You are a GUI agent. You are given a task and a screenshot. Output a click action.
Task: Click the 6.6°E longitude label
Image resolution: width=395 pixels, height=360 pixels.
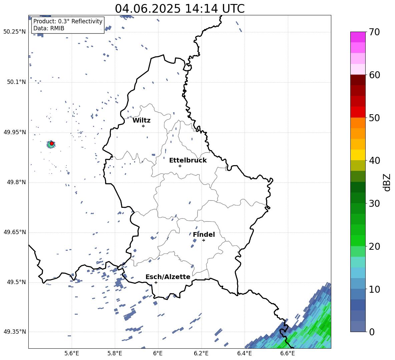point(288,353)
